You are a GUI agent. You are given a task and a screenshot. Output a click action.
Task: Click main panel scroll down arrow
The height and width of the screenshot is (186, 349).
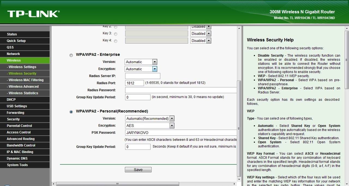click(239, 179)
